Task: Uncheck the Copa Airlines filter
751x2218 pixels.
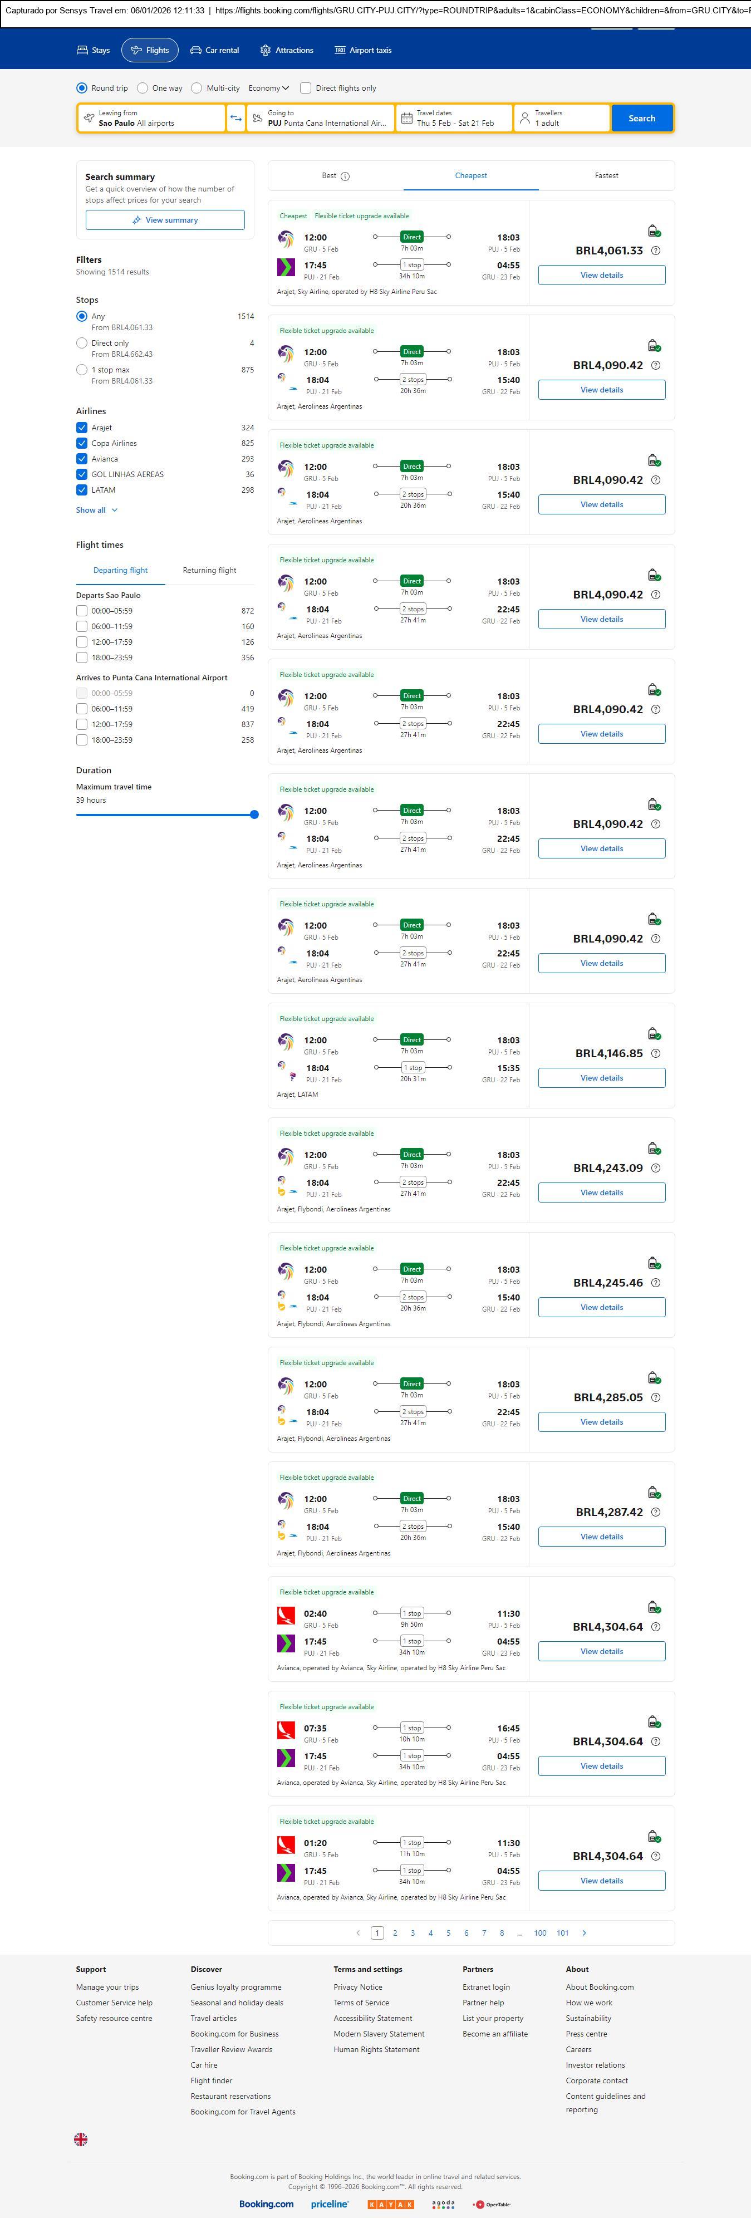Action: click(82, 443)
